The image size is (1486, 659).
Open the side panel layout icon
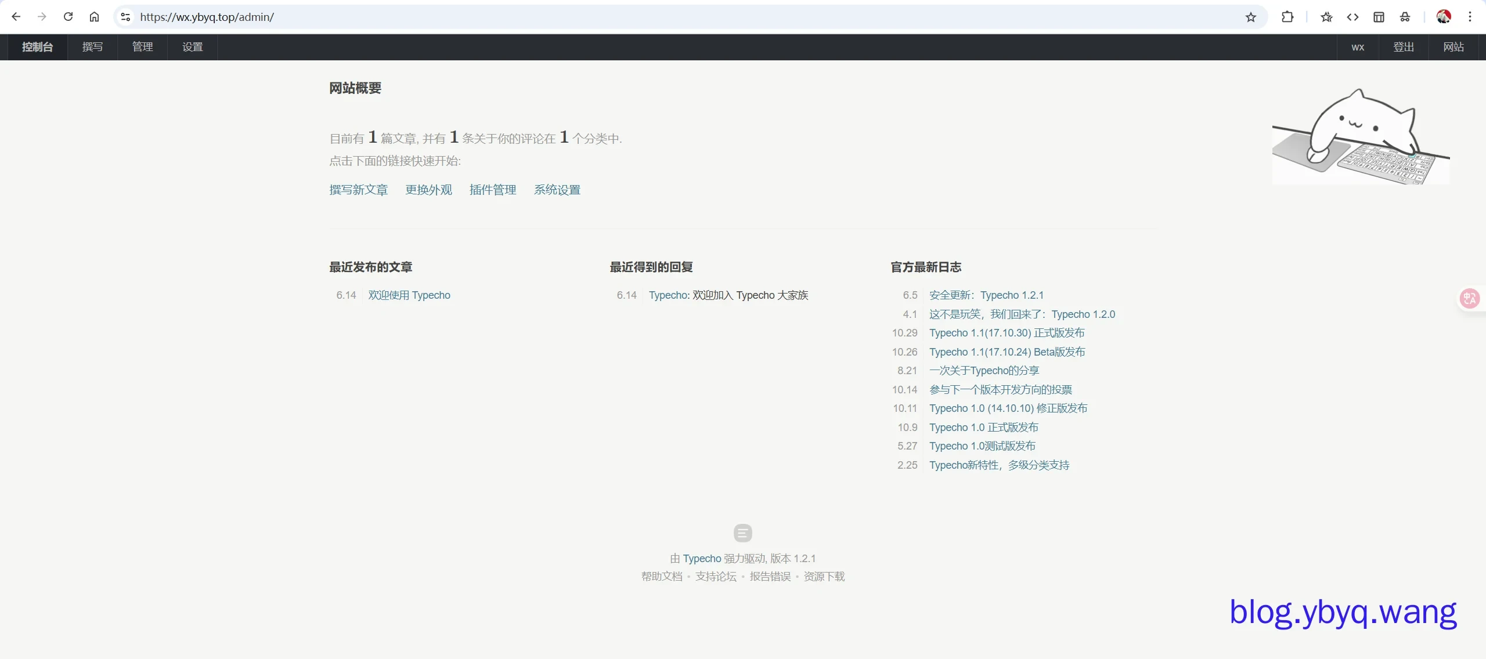[1379, 17]
